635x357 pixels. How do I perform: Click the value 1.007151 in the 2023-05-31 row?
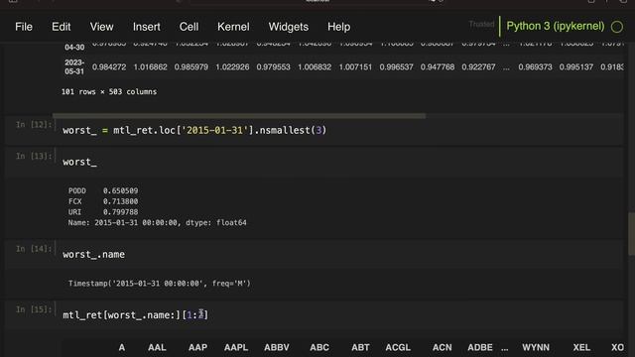tap(355, 67)
